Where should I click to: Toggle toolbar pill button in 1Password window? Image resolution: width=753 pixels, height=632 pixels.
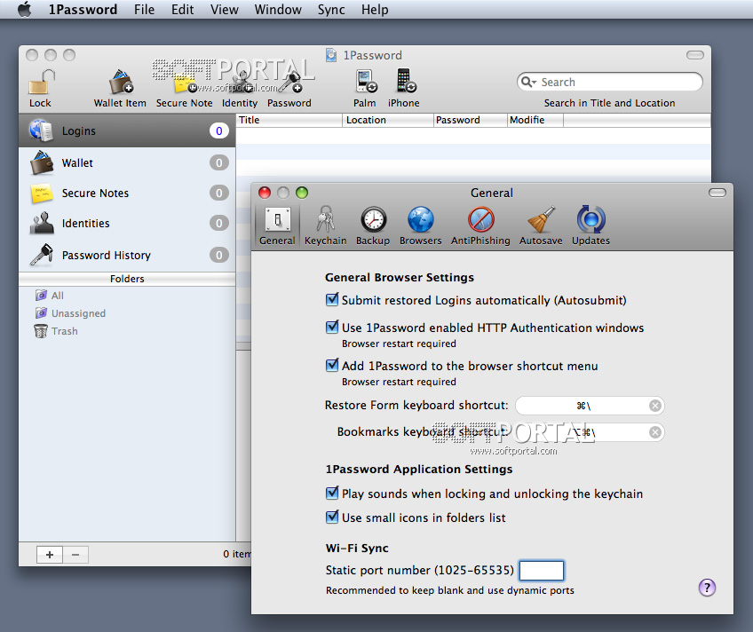695,55
